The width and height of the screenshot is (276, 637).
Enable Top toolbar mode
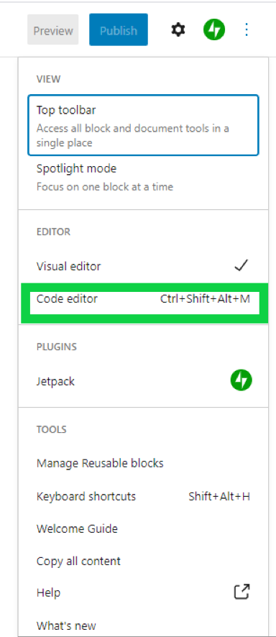(143, 126)
